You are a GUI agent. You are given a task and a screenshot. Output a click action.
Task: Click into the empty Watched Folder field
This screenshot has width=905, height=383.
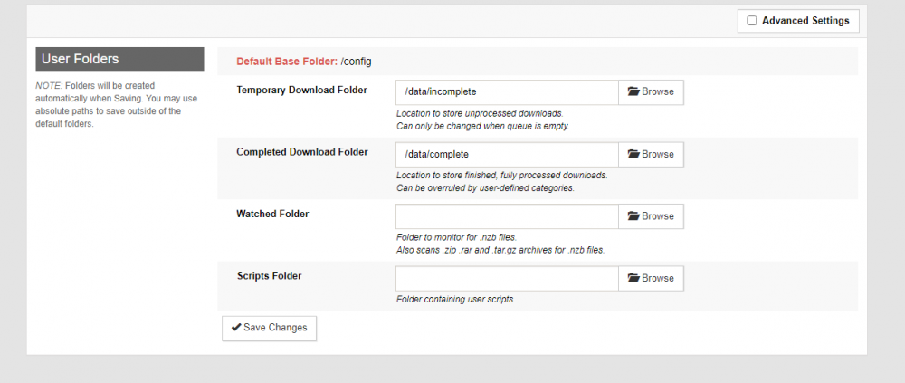(x=508, y=216)
